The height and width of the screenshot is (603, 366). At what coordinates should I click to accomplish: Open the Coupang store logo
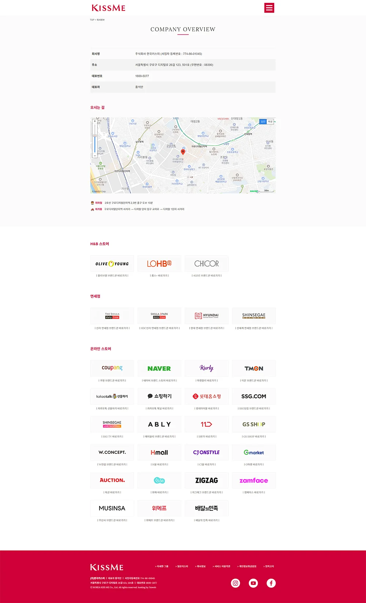pos(112,368)
